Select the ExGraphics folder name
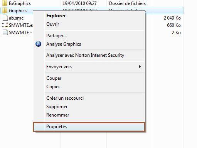 (20, 3)
